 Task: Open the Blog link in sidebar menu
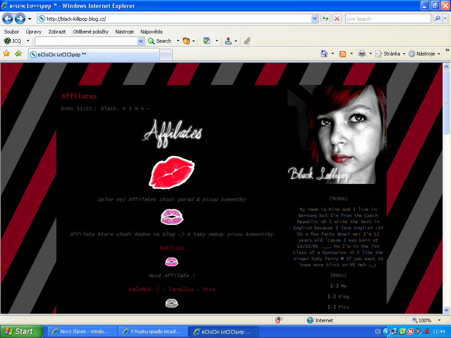point(344,297)
